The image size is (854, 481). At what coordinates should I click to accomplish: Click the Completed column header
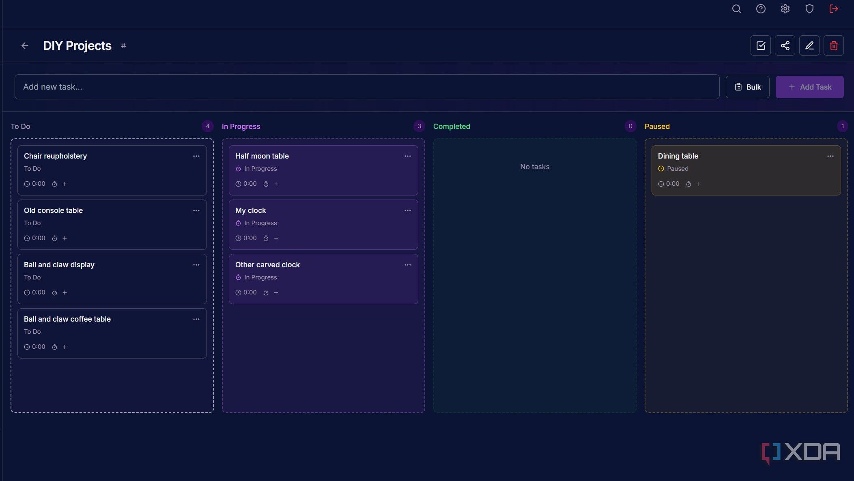pos(452,127)
